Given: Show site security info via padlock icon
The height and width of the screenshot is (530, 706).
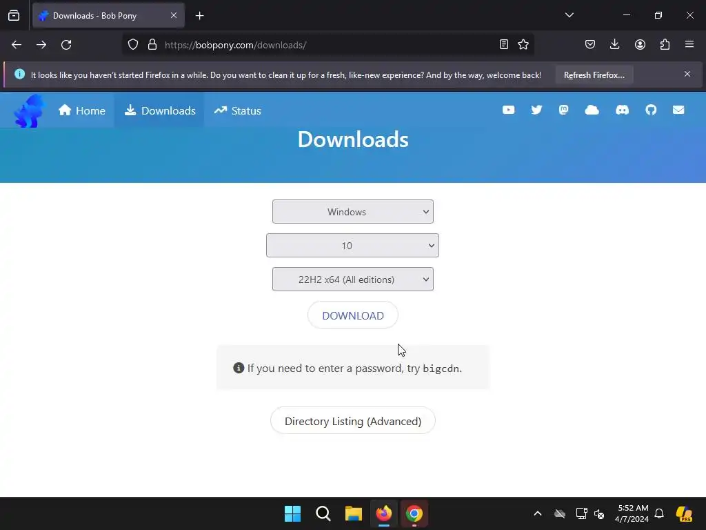Looking at the screenshot, I should pyautogui.click(x=152, y=45).
